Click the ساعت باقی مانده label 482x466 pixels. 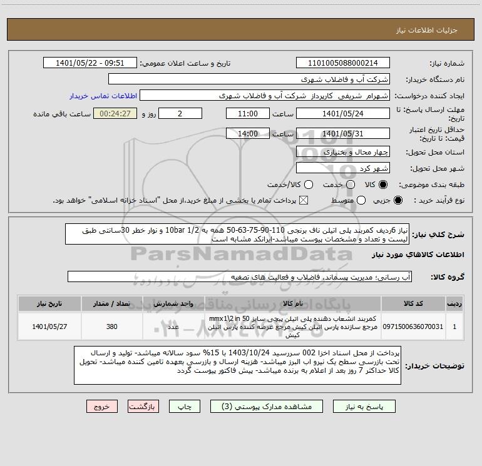pos(62,114)
